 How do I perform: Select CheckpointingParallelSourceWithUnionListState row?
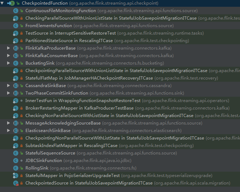(120, 71)
